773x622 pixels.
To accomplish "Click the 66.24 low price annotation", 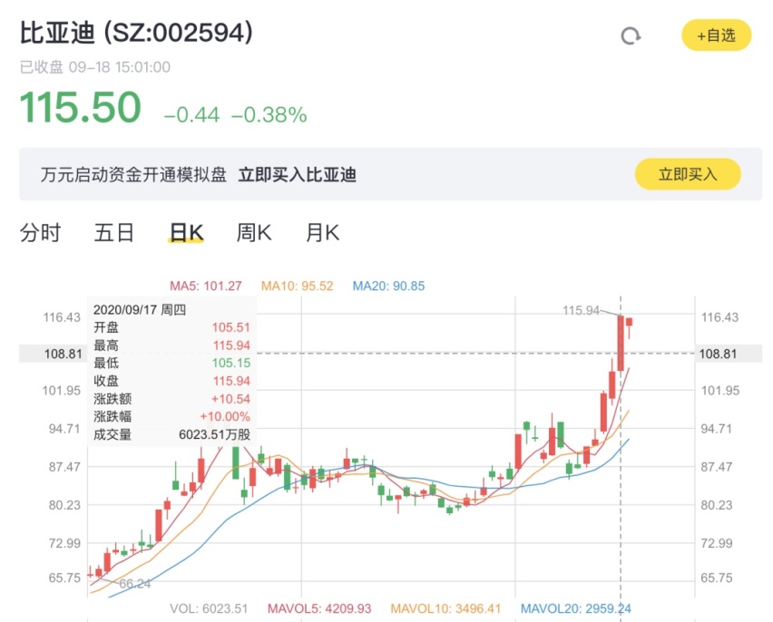I will pyautogui.click(x=134, y=584).
